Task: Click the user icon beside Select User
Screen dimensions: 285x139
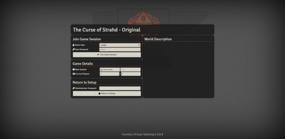Action: click(x=73, y=45)
